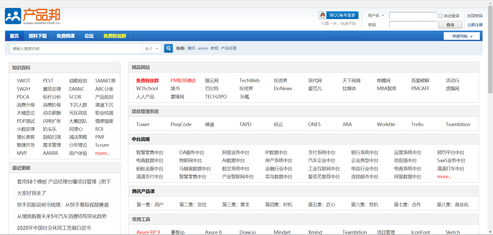Select the 资料下载 nav tab
This screenshot has width=493, height=235.
tap(37, 36)
